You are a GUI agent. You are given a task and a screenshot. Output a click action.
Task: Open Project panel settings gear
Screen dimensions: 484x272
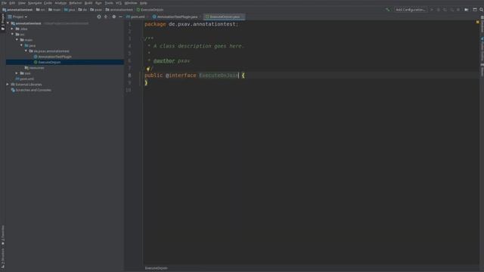coord(113,17)
